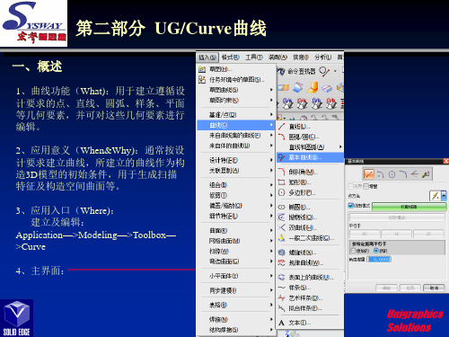Open the 同步建模(Y) synchronous modeling entry
Viewport: 449px width, 337px height.
pyautogui.click(x=235, y=290)
